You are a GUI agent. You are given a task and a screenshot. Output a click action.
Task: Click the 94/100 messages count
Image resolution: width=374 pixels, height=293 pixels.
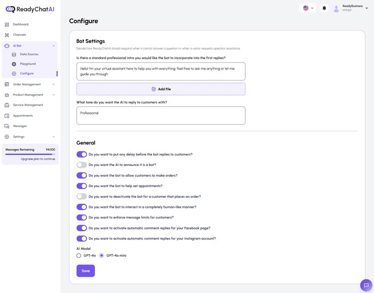(50, 150)
